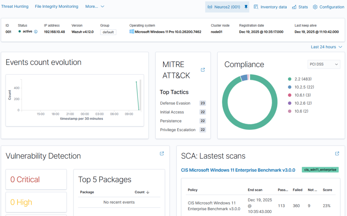Switch to the Threat Hunting tab

click(x=14, y=6)
